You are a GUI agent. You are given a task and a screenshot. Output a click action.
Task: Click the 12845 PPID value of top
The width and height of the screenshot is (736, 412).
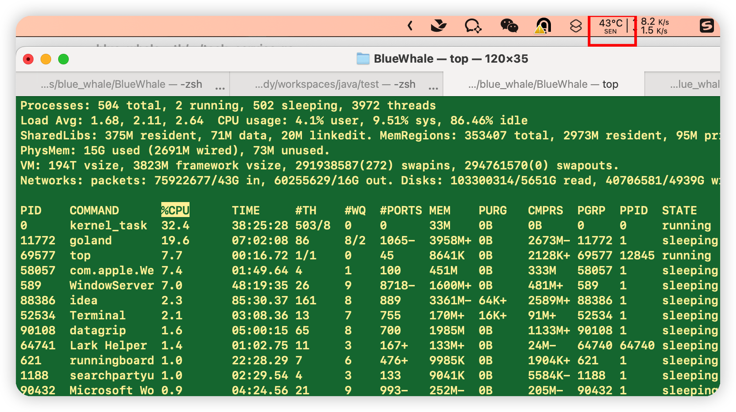pos(637,255)
